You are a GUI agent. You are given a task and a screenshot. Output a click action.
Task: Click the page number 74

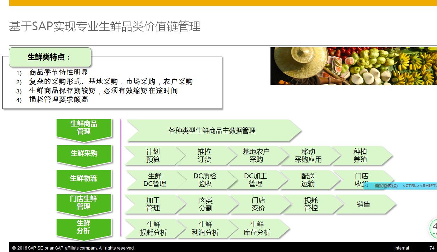(432, 248)
